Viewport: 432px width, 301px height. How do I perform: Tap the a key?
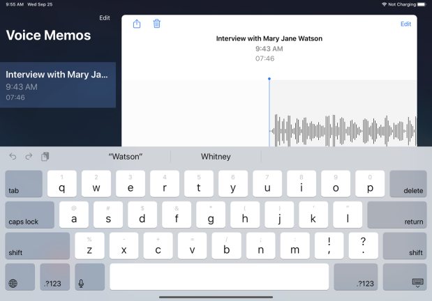pos(74,215)
